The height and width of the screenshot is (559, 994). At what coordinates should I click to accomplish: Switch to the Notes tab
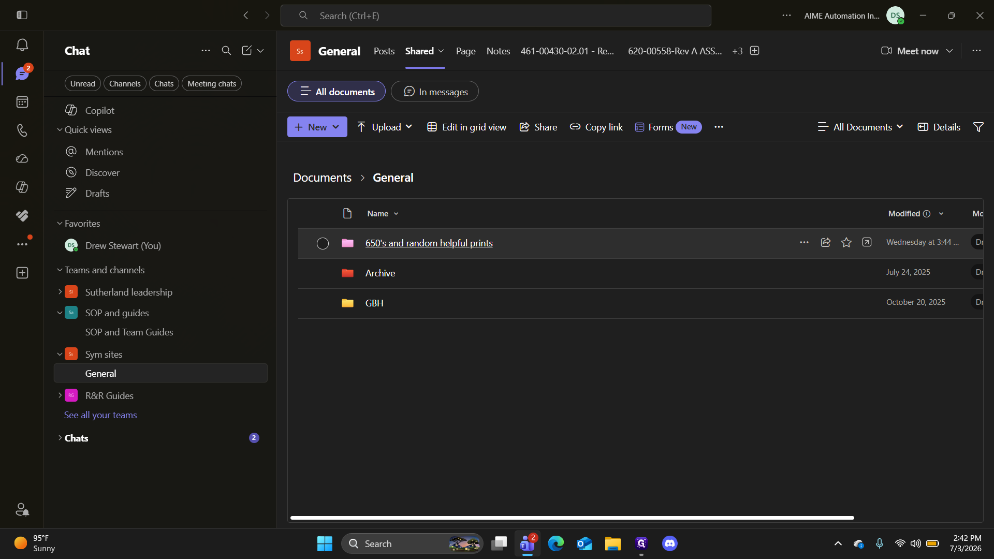click(498, 51)
